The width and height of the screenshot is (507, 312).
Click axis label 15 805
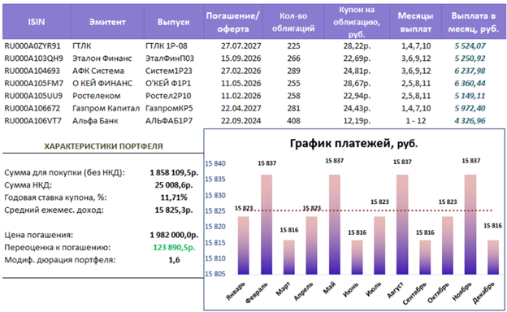[x=215, y=274]
